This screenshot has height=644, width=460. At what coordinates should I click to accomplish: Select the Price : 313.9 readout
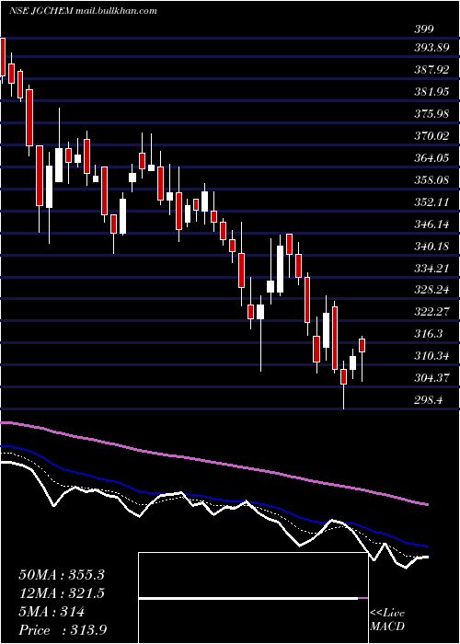click(64, 630)
